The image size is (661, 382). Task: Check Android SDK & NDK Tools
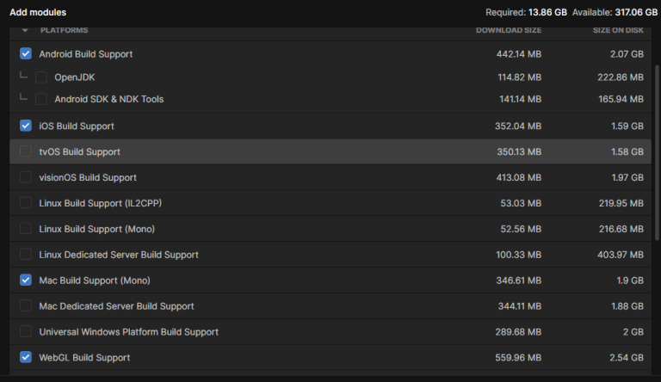41,99
